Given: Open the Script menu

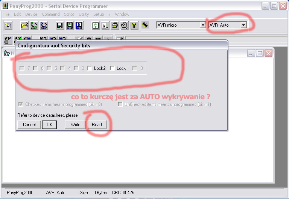Looking at the screenshot, I should pos(69,14).
